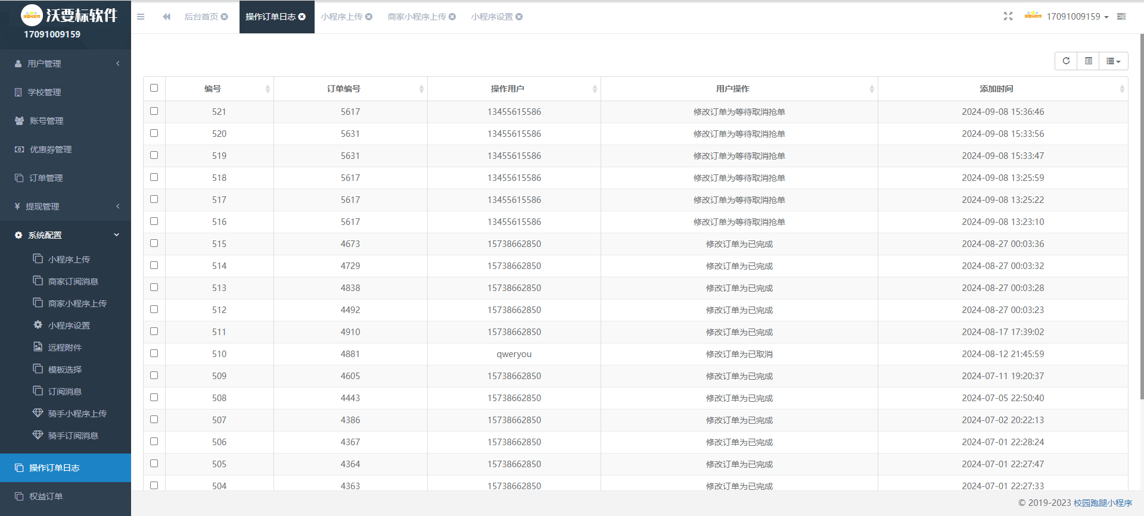Open 权益订单 in the sidebar

click(x=66, y=496)
